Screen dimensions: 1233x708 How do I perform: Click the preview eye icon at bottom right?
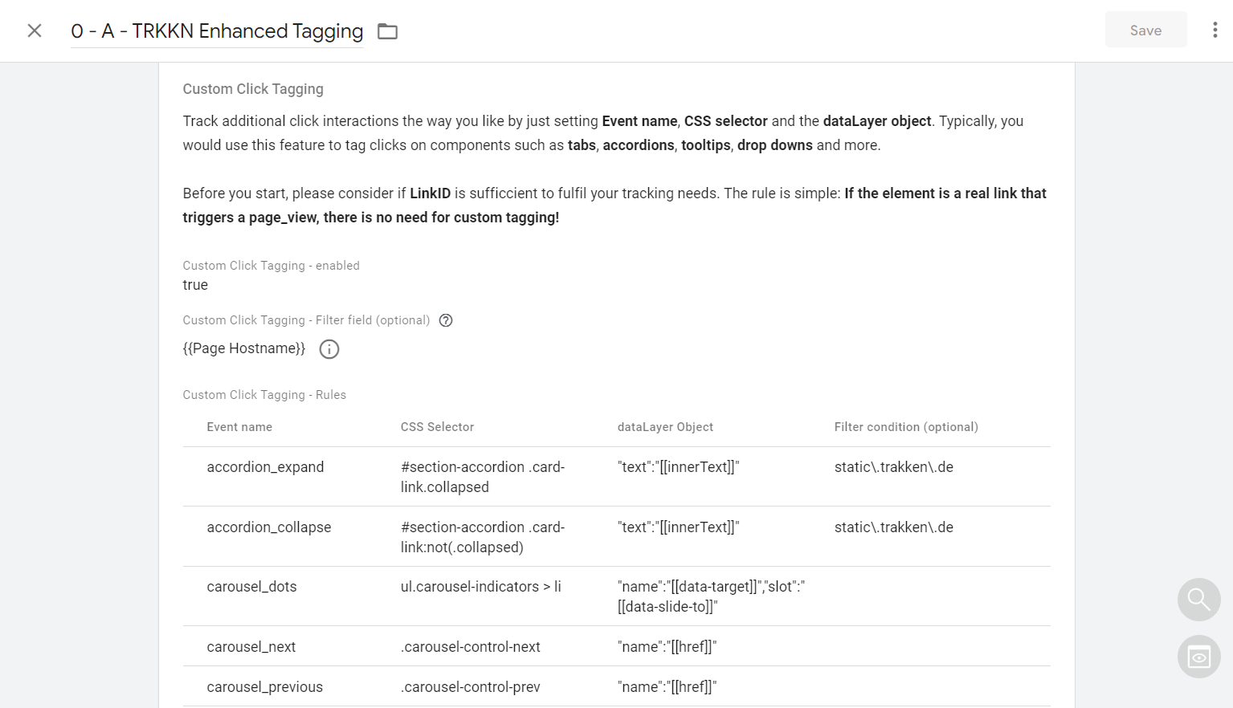1198,657
